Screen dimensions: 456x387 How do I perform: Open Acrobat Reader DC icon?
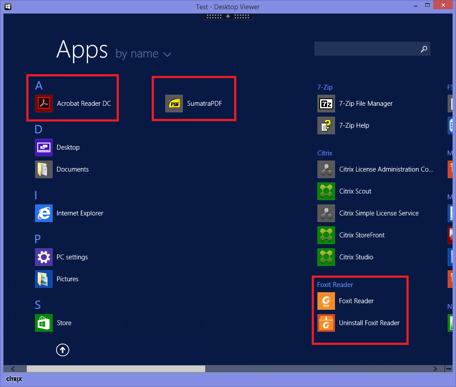tap(43, 104)
